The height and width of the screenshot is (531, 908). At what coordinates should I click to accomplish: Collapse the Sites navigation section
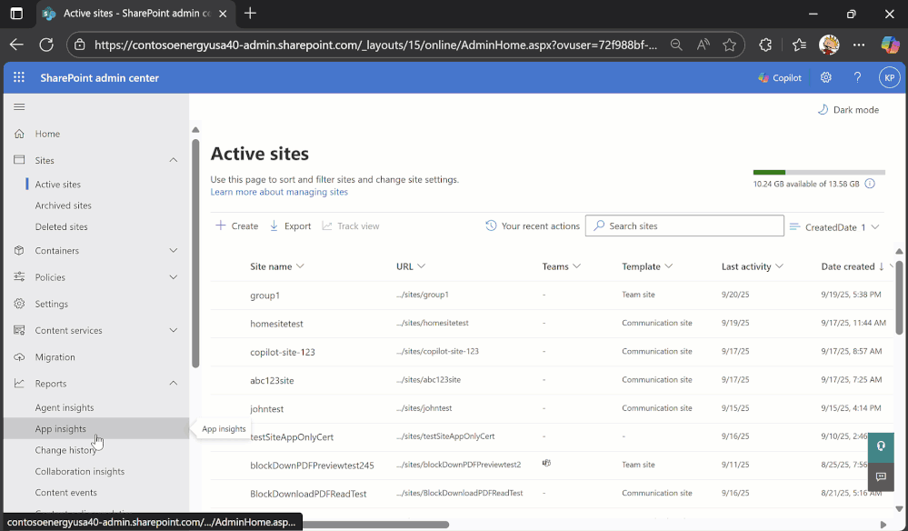tap(173, 160)
